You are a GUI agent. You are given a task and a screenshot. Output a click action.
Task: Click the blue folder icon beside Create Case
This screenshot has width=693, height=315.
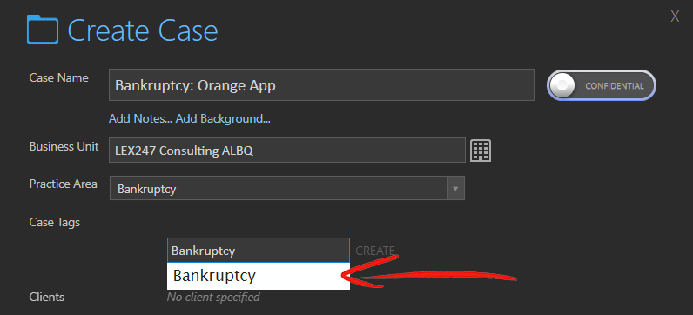tap(43, 30)
